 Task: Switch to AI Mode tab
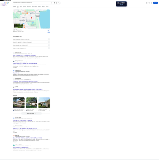click(14, 7)
